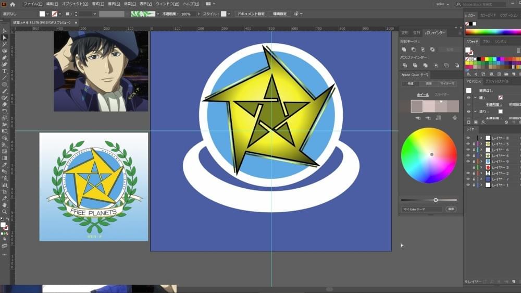Open the ファイル(F) menu

[x=32, y=4]
